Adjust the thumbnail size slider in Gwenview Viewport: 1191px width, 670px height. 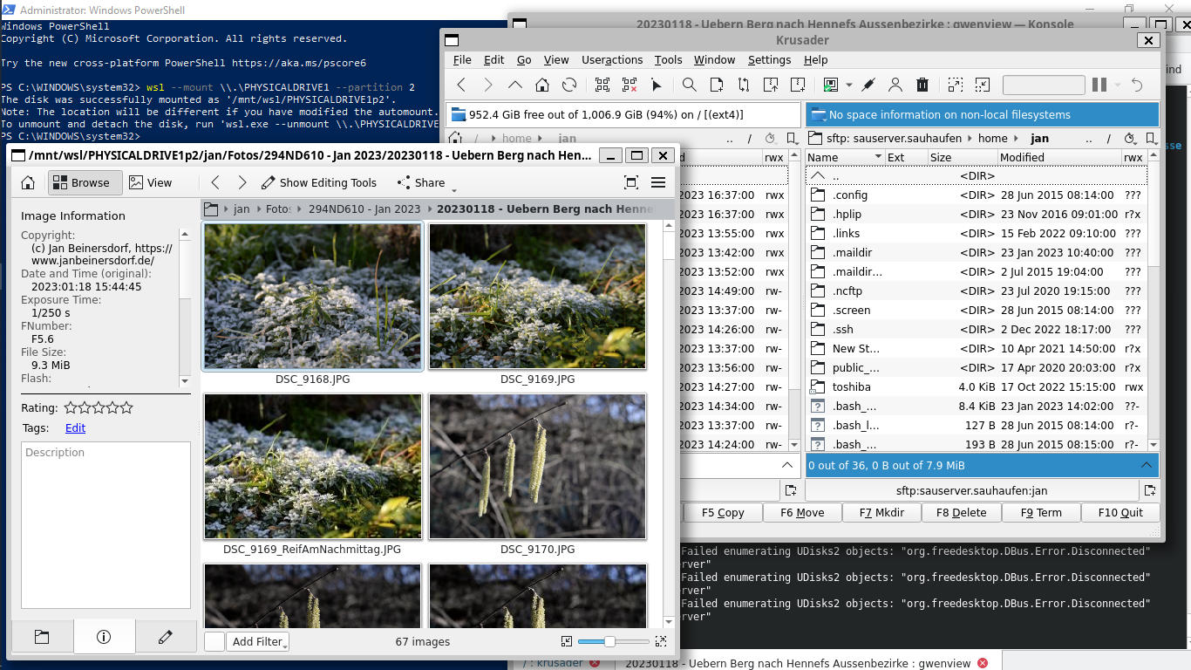(x=613, y=641)
